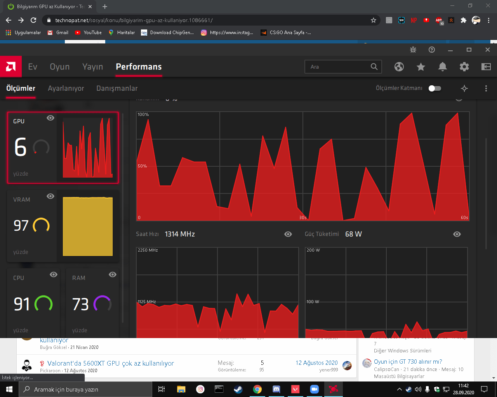Select the Performans tab
This screenshot has width=497, height=397.
pyautogui.click(x=139, y=67)
